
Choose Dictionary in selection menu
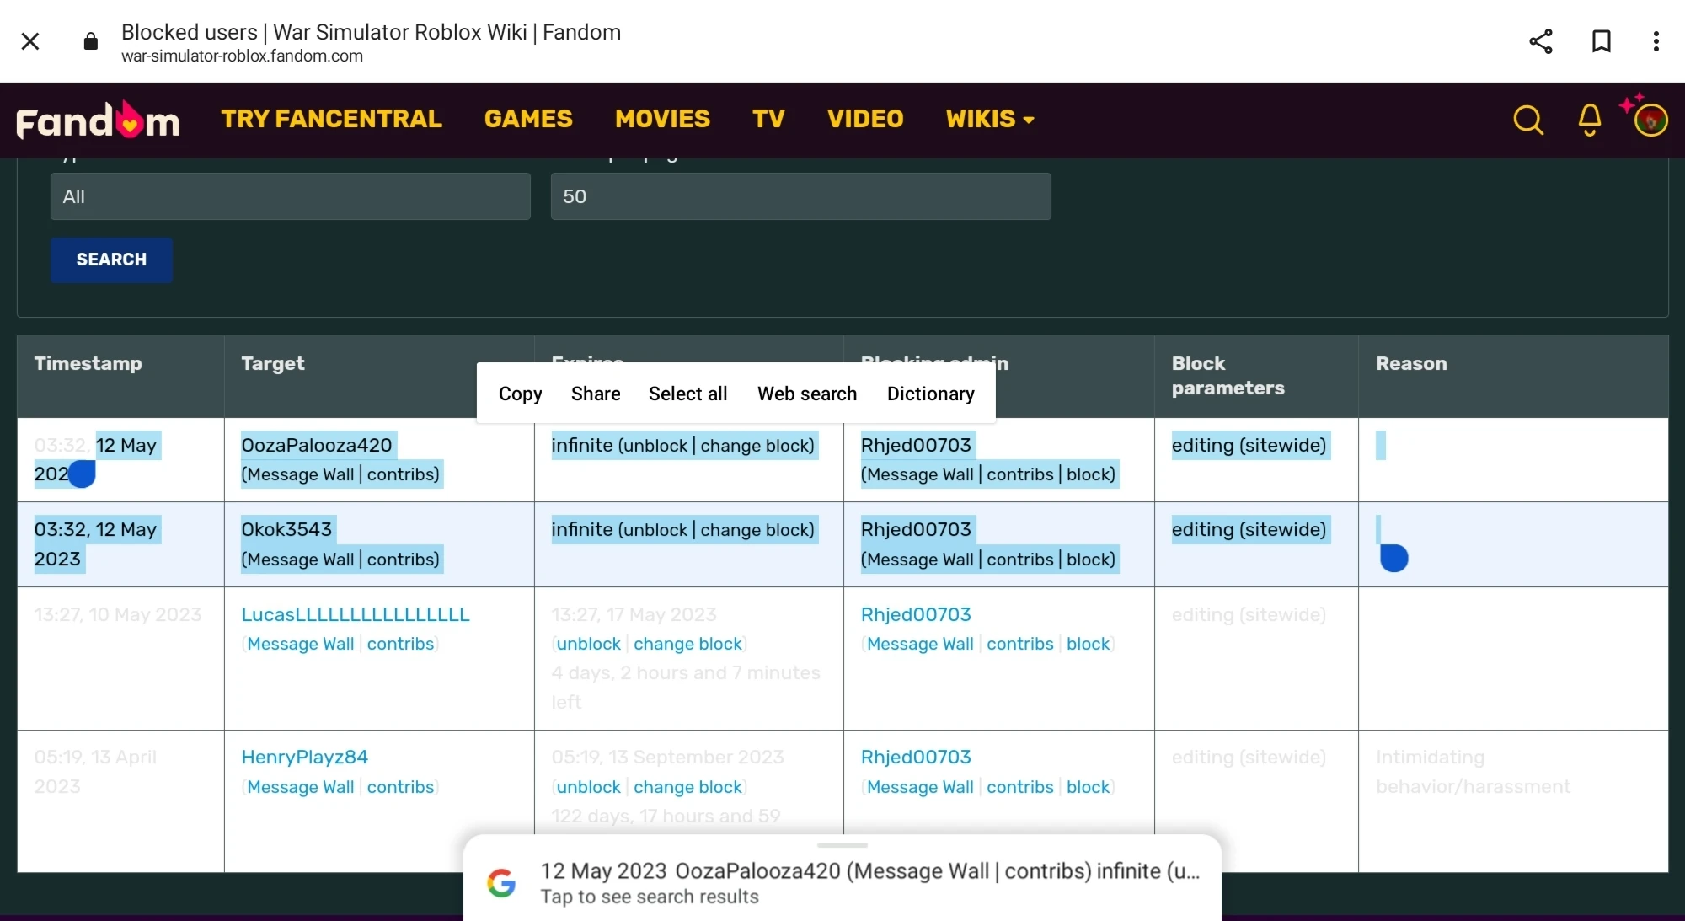point(930,394)
